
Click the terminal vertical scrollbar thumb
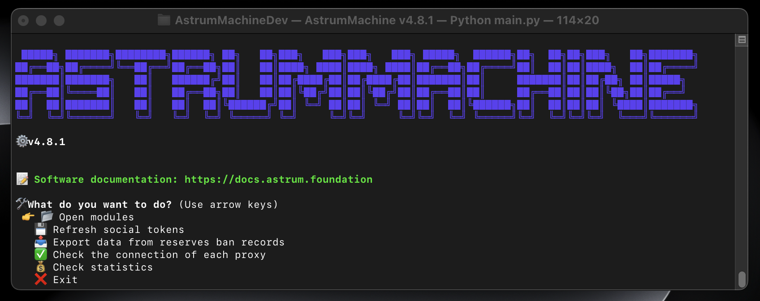coord(742,279)
